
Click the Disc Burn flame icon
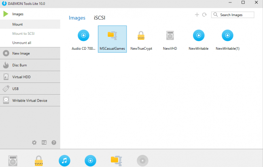click(6, 65)
